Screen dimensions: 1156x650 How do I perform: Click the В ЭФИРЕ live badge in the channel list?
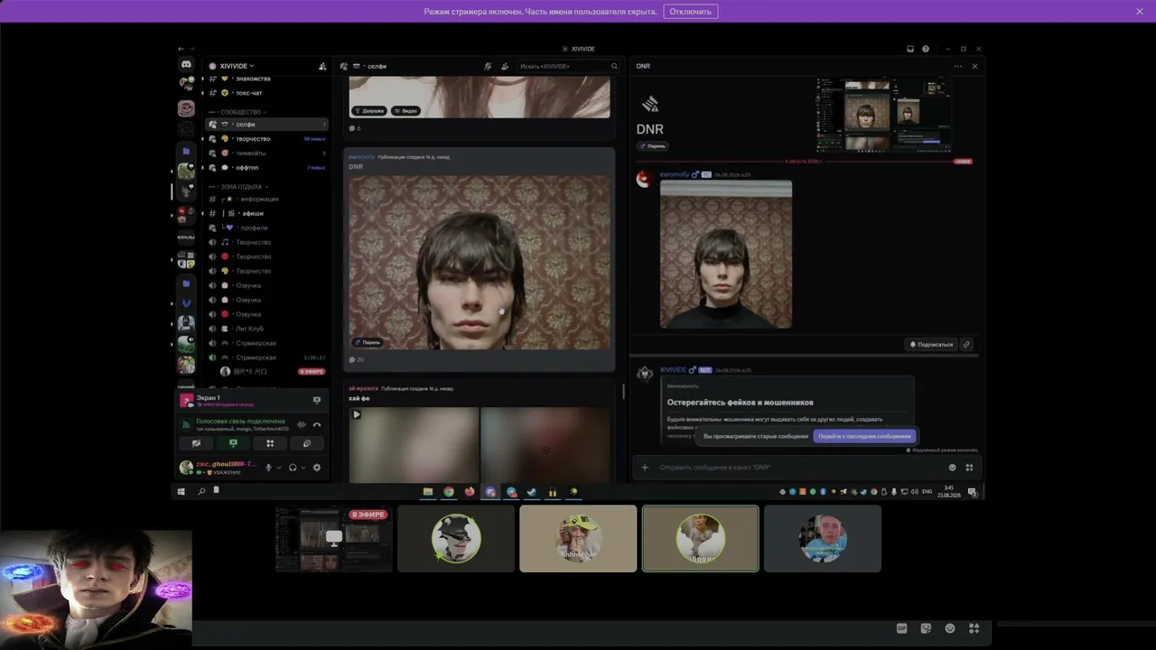pos(312,372)
